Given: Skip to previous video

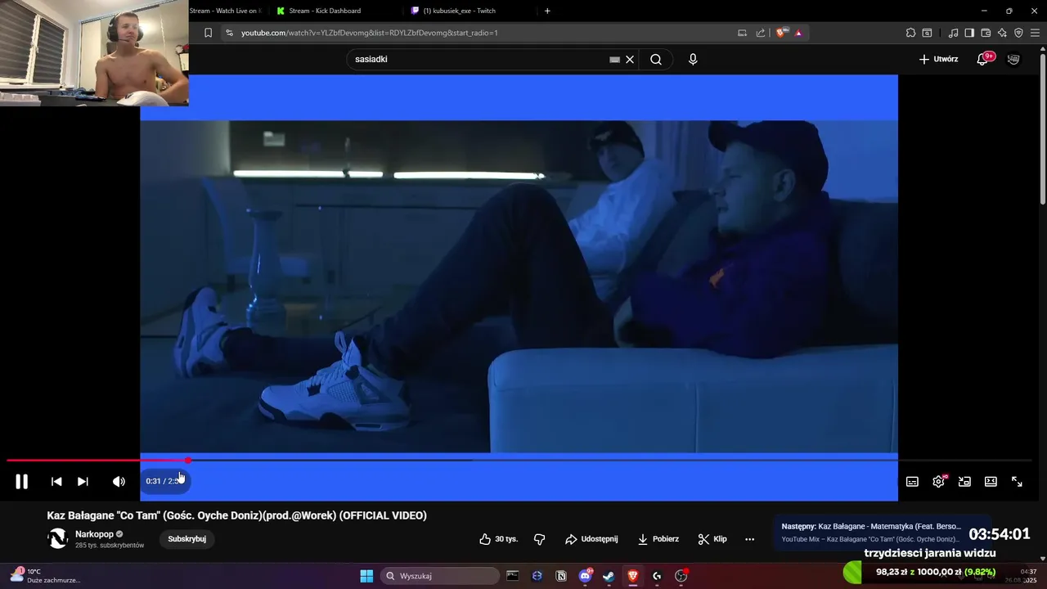Looking at the screenshot, I should (56, 482).
